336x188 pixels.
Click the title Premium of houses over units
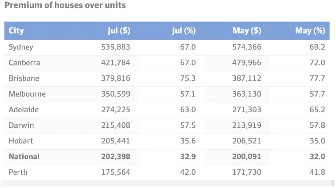point(65,5)
